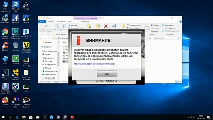This screenshot has height=120, width=213.
Task: Click into Поиск: Delphi search box
Action: tap(167, 38)
